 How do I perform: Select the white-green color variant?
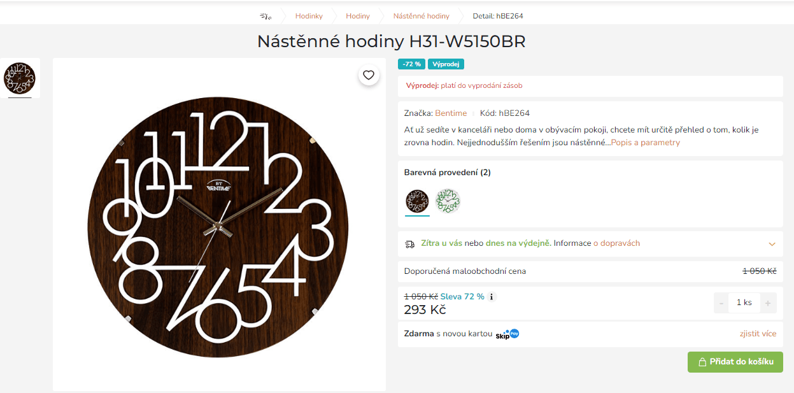point(448,201)
